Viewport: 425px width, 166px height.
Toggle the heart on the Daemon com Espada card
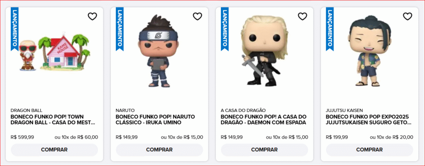coord(303,17)
